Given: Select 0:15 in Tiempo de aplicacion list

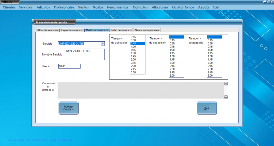Looking at the screenshot, I should (138, 37).
